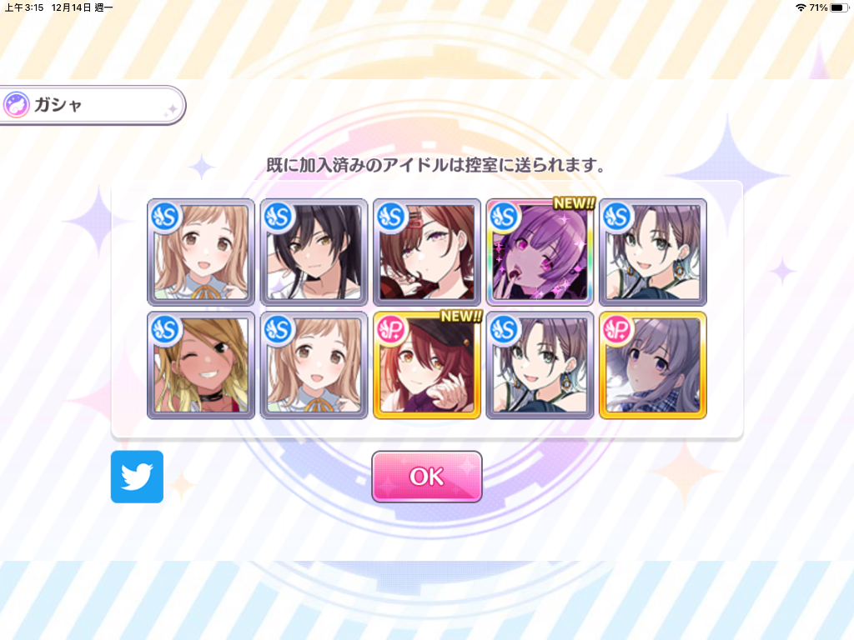Screen dimensions: 854x640
Task: Select the top-row brown-haired idol with hairclip
Action: (x=426, y=252)
